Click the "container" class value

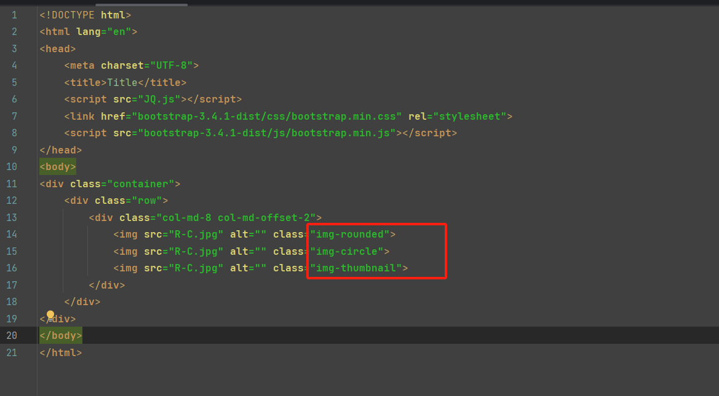pyautogui.click(x=141, y=184)
